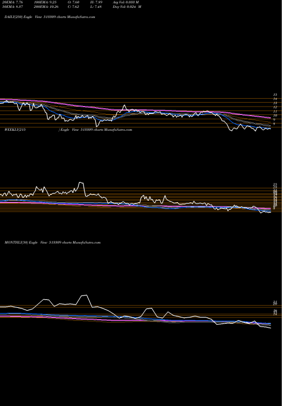Click the 15 price label on daily axis
This screenshot has height=406, width=282.
pos(275,95)
